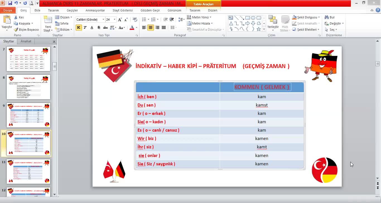Viewport: 381px width, 203px height.
Task: Toggle Bold (K) formatting
Action: (x=79, y=28)
